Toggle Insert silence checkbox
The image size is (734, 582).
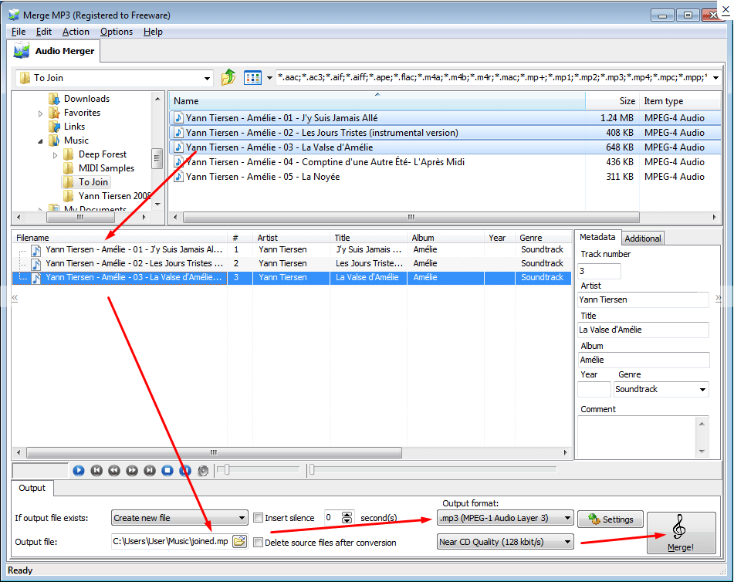click(x=258, y=517)
